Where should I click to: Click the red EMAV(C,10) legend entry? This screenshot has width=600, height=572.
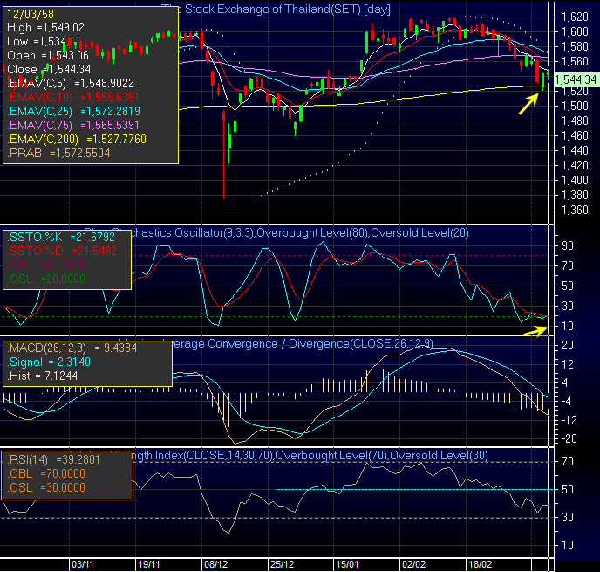click(x=73, y=97)
